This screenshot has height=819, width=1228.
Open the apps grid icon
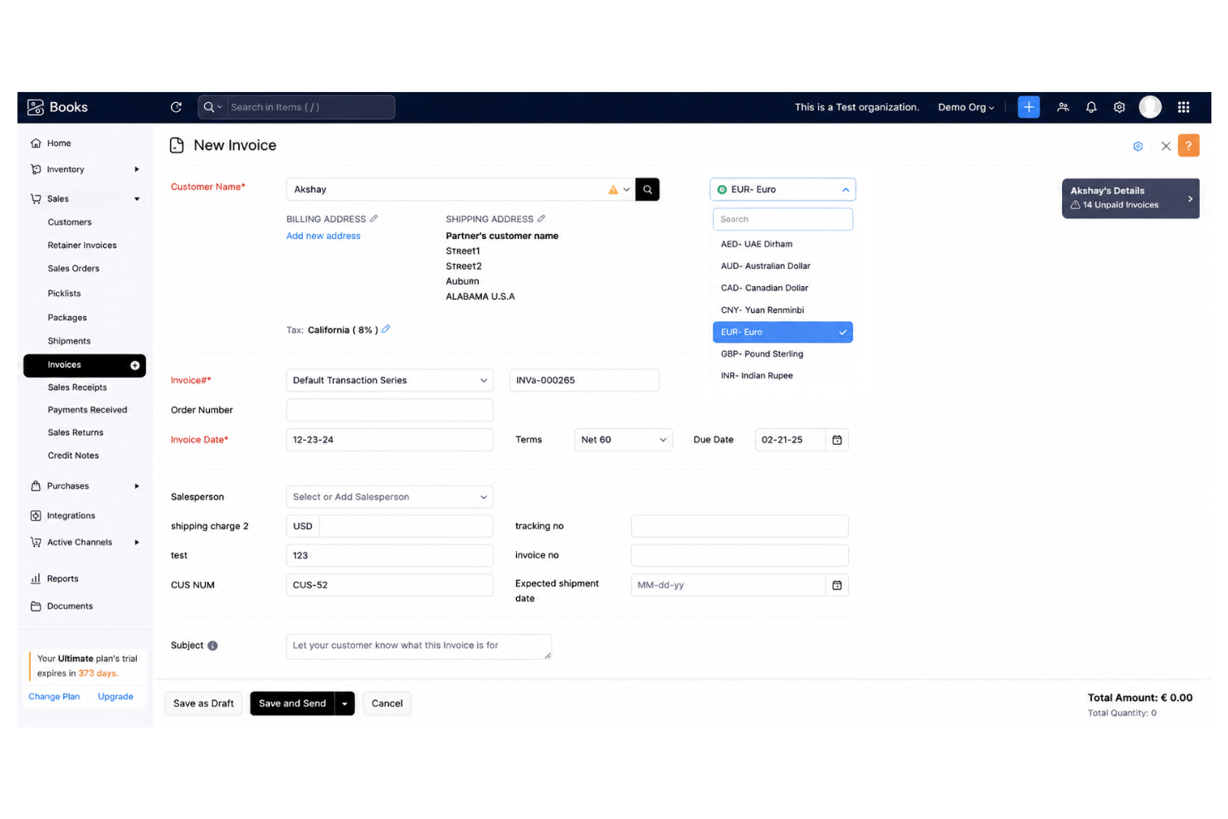tap(1183, 107)
